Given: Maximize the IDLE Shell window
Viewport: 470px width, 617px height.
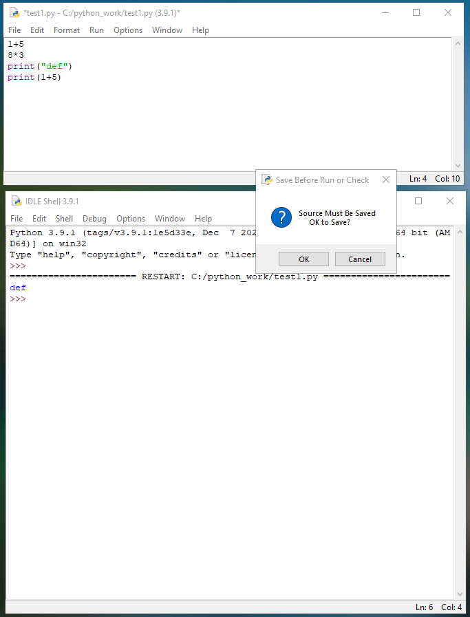Looking at the screenshot, I should pos(418,202).
